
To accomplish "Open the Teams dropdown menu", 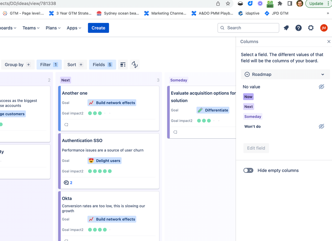I will click(31, 28).
